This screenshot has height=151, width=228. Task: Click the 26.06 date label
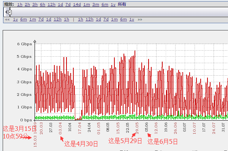coord(175,129)
